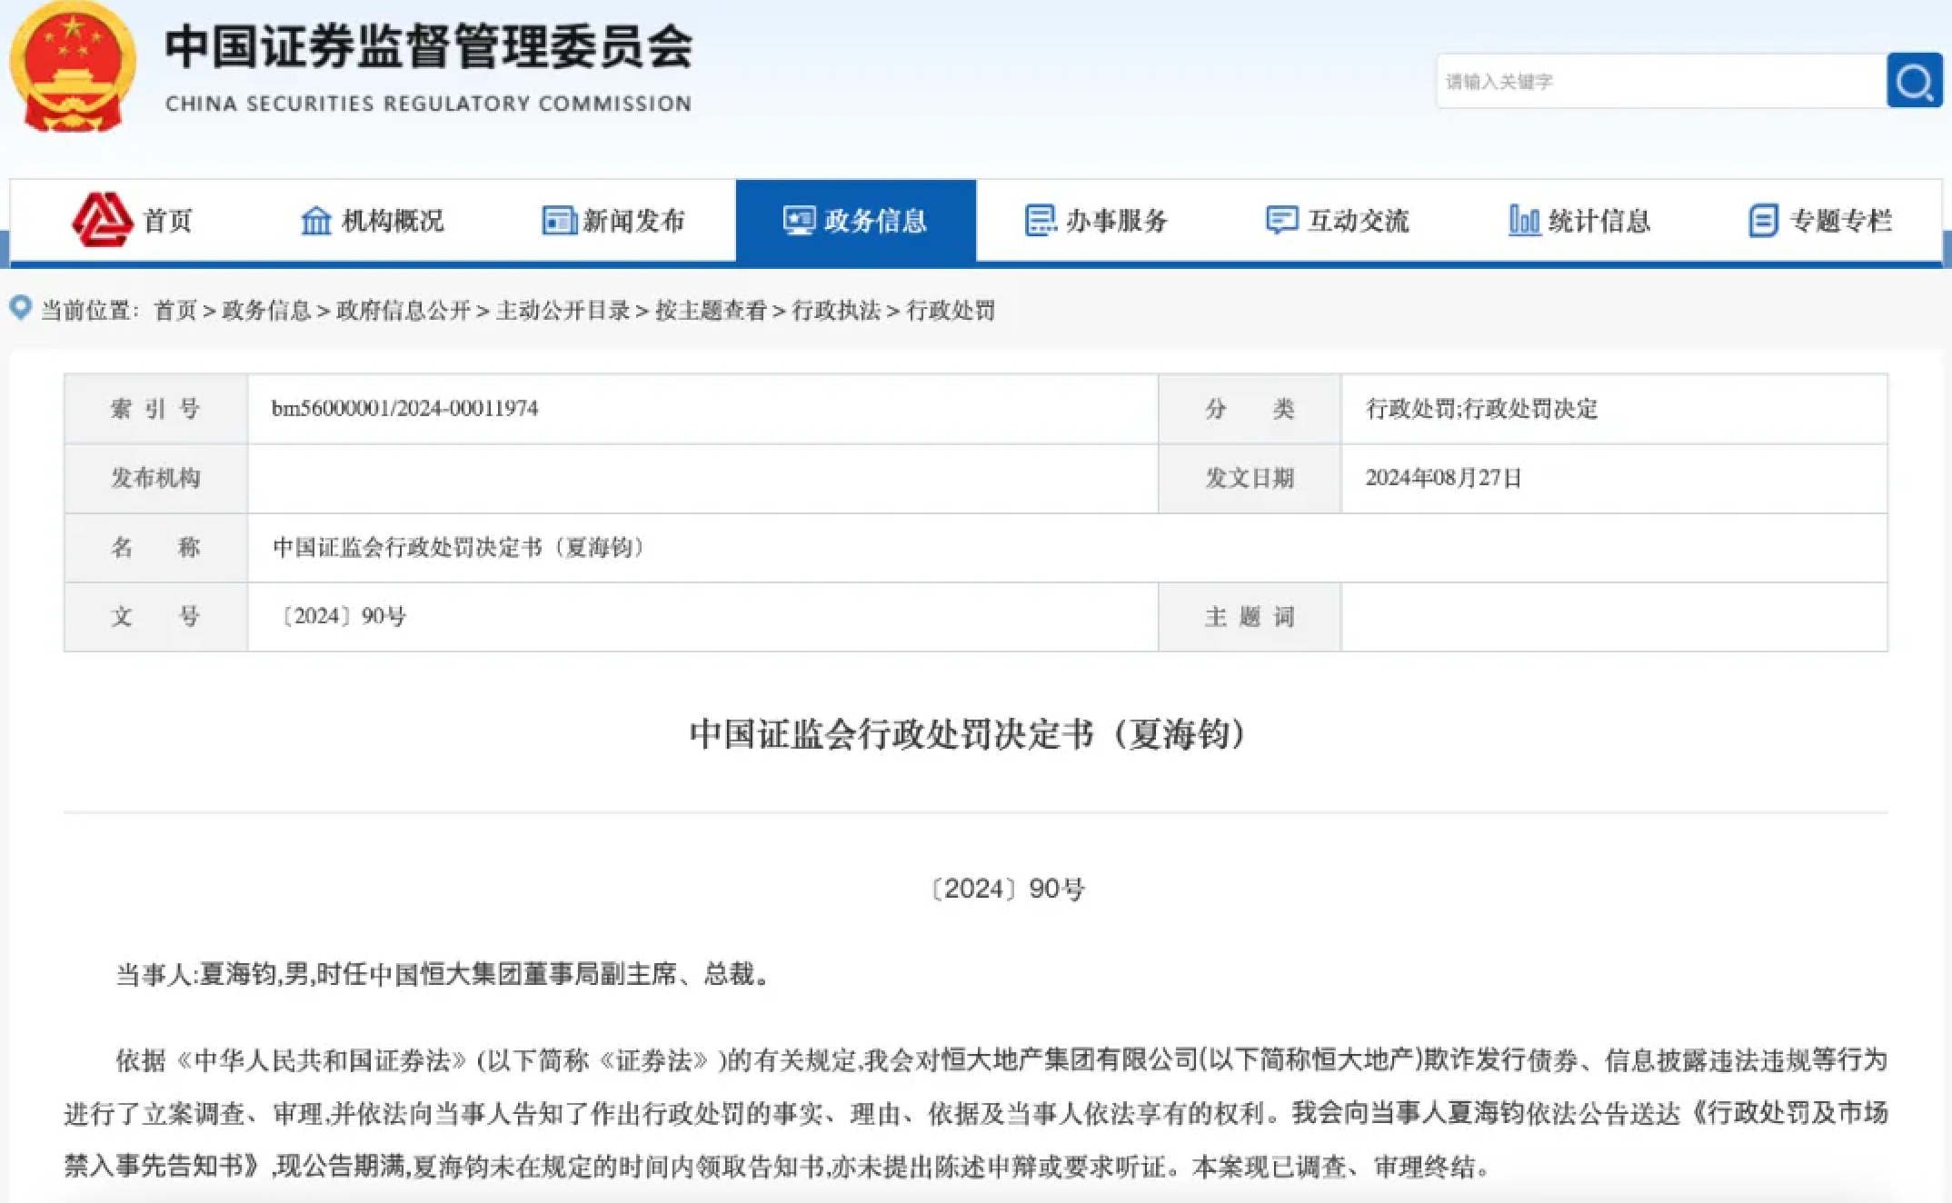Image resolution: width=1952 pixels, height=1203 pixels.
Task: Go to 政务信息 in breadcrumb
Action: coord(266,311)
